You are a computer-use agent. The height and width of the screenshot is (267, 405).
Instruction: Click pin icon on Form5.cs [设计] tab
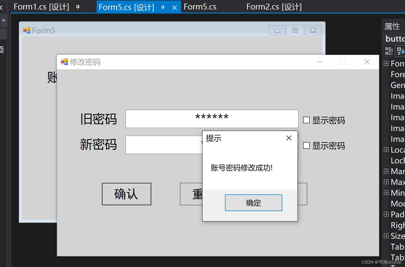click(x=163, y=8)
